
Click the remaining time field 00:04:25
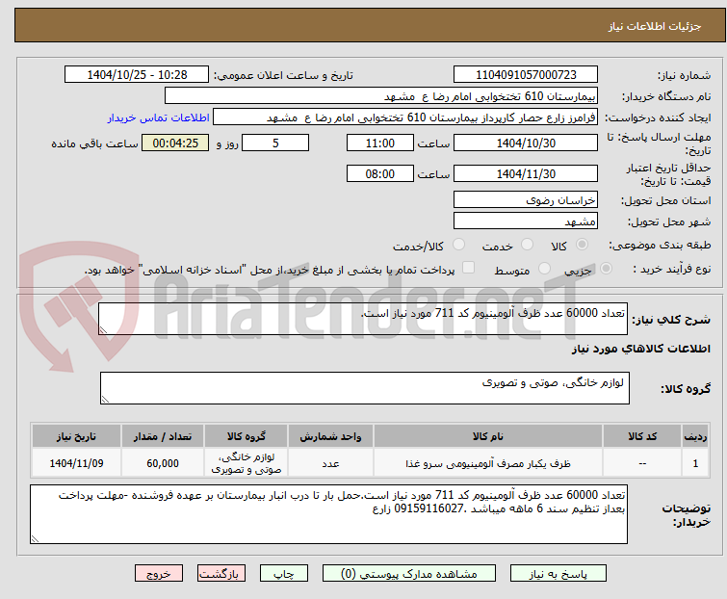pos(175,143)
